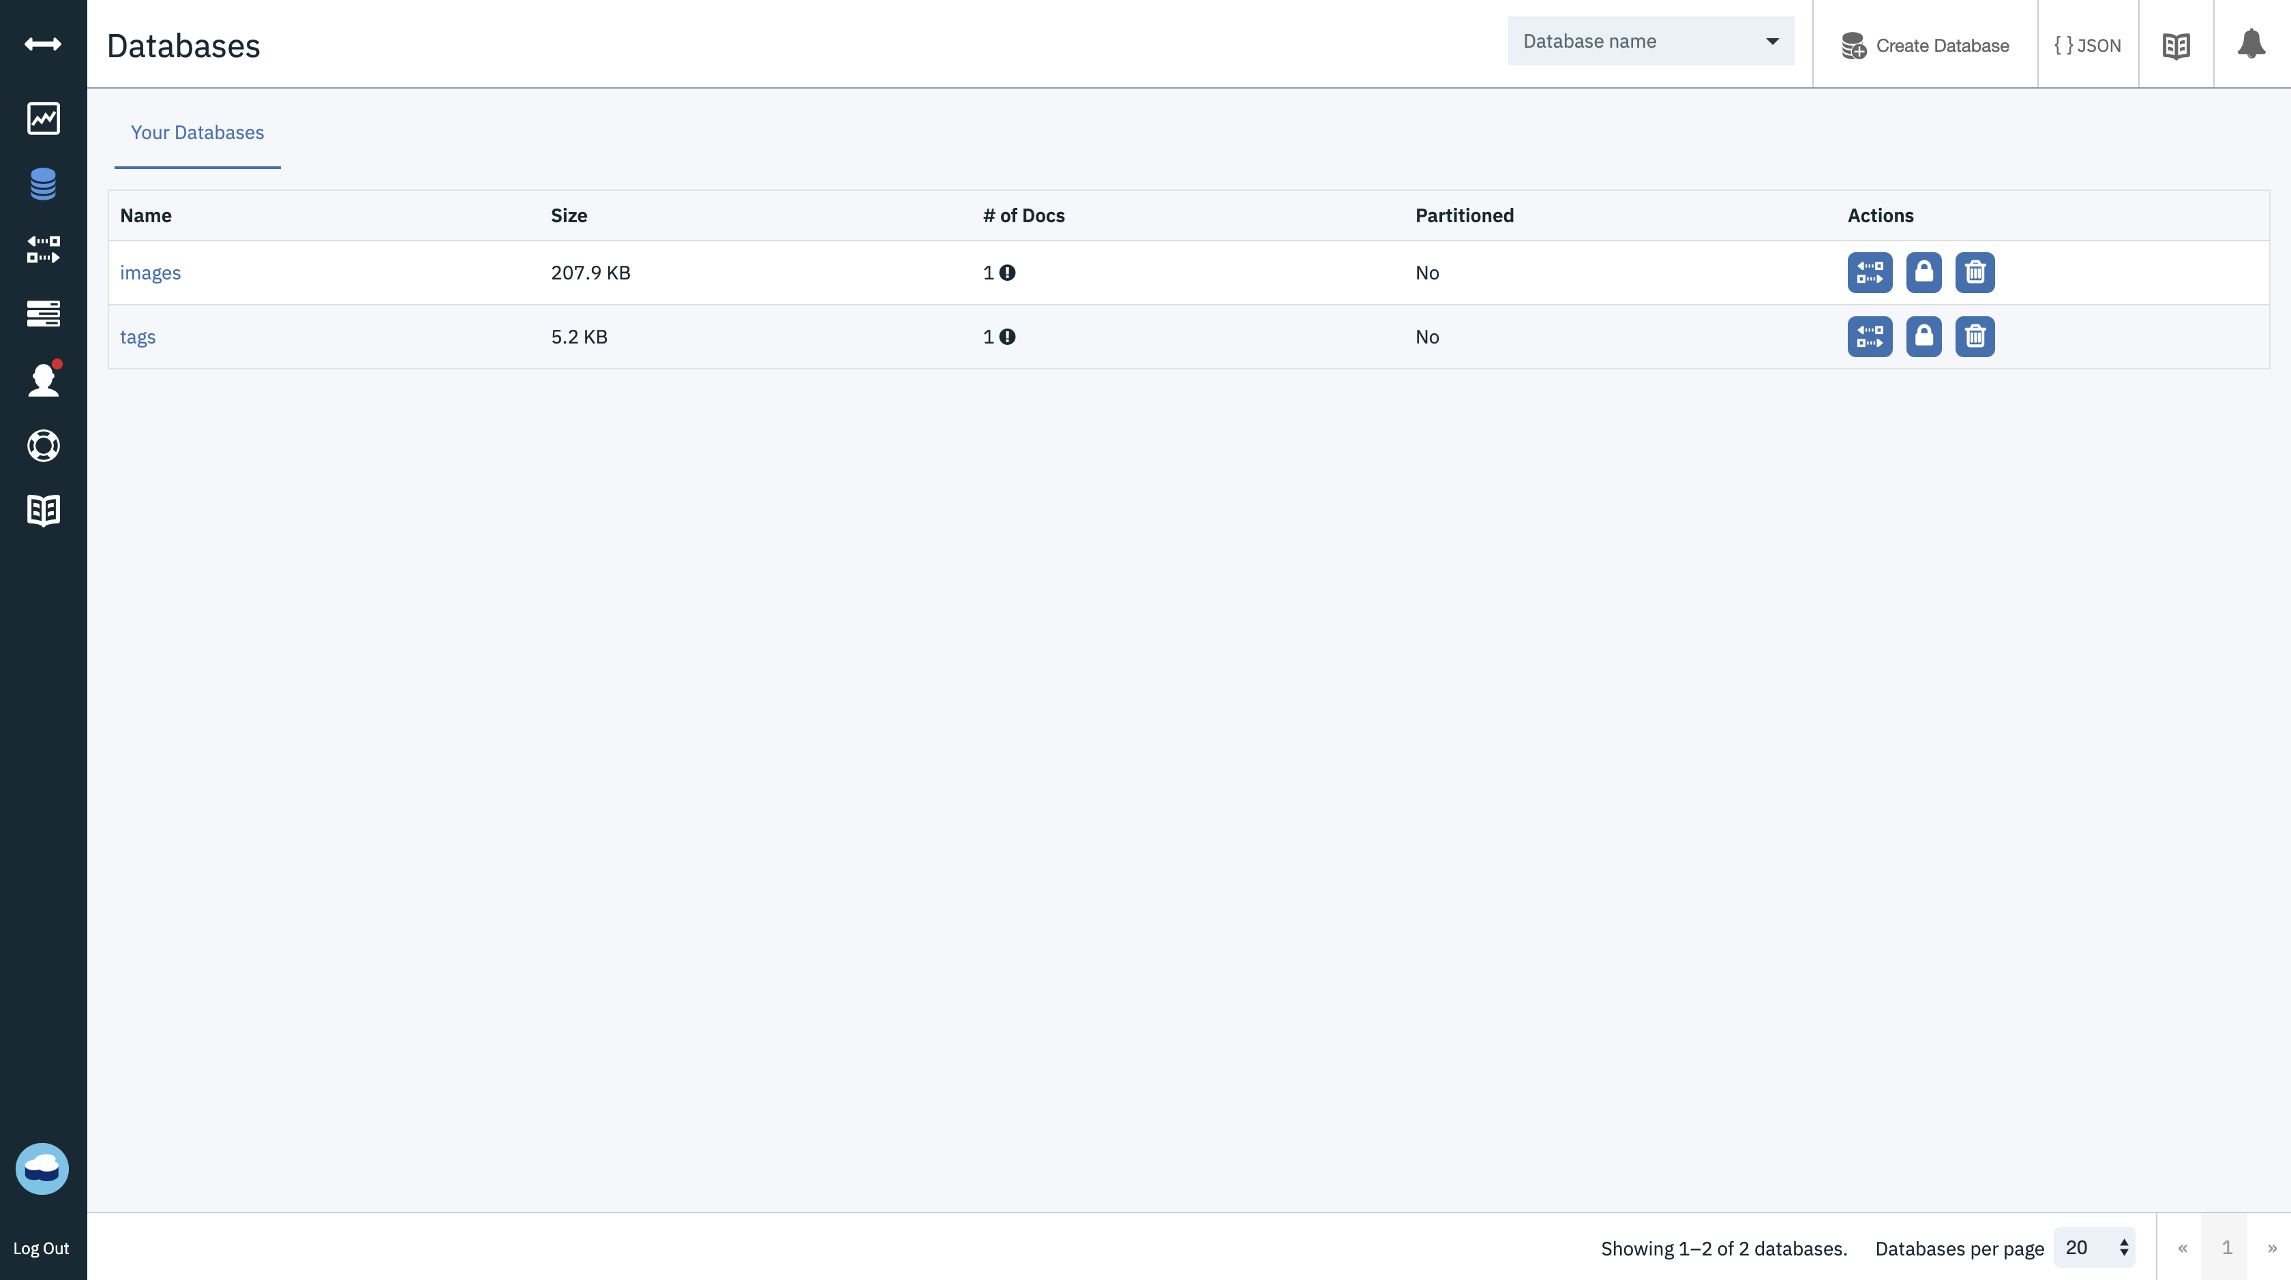Image resolution: width=2291 pixels, height=1280 pixels.
Task: Open the images database link
Action: (x=150, y=273)
